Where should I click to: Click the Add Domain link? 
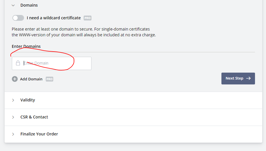[31, 79]
